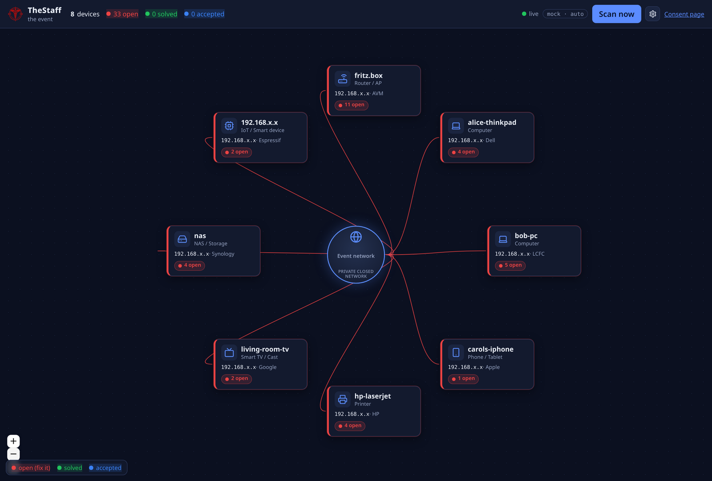Click the TV icon on living-room-tv card
Image resolution: width=712 pixels, height=481 pixels.
229,352
